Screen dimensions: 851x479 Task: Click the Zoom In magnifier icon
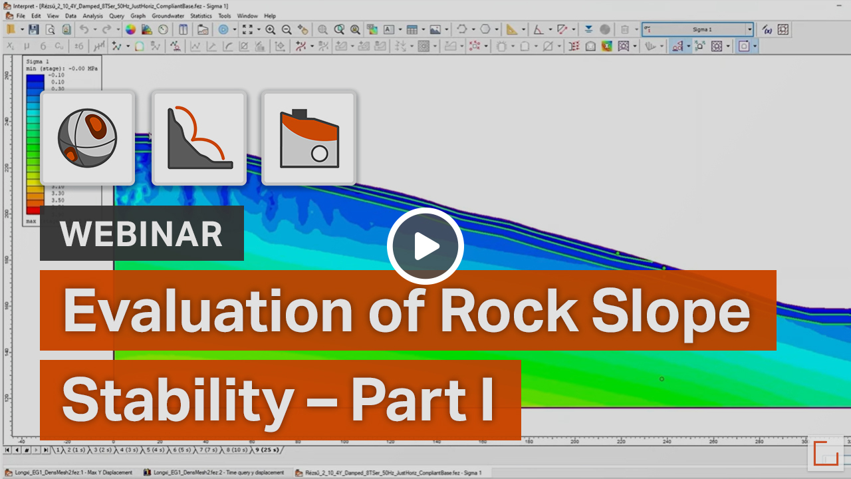(270, 29)
